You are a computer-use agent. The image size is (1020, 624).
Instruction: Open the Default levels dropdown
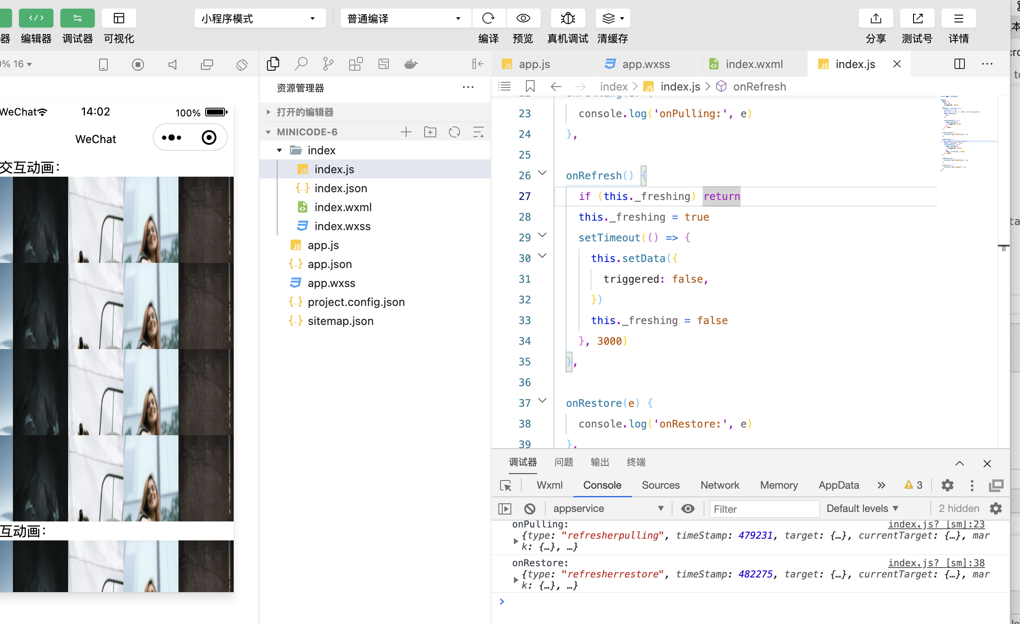click(862, 509)
